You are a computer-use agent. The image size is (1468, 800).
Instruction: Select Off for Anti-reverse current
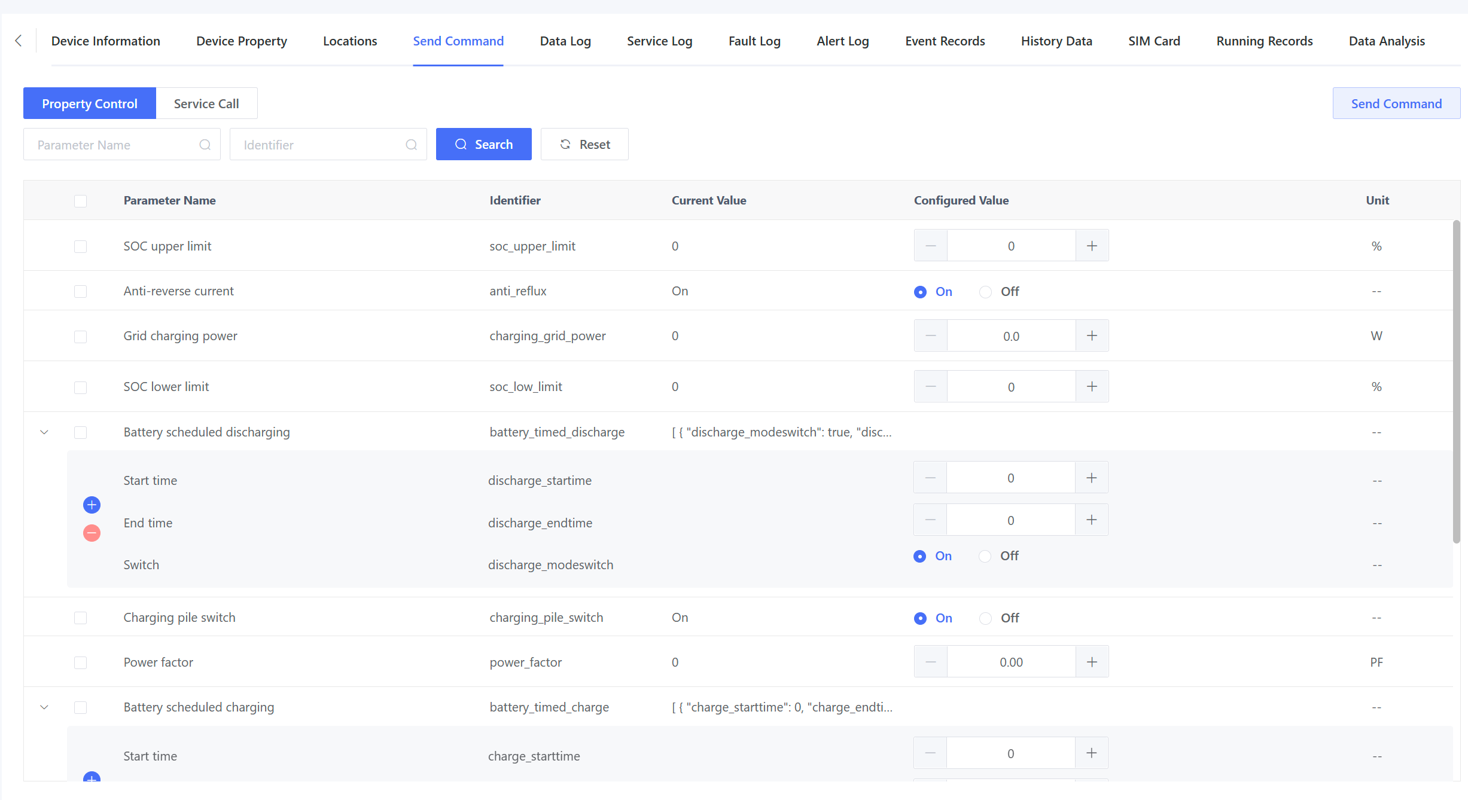point(985,292)
